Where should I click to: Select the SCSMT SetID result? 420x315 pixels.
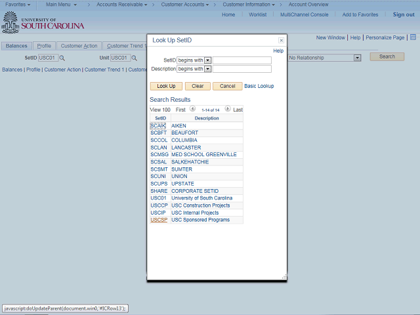click(x=159, y=169)
